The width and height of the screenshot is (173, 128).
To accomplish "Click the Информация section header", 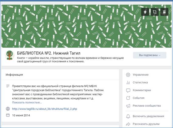I will click(x=14, y=75).
